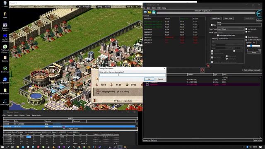This screenshot has width=265, height=149.
Task: Click the new description text field
Action: click(132, 75)
